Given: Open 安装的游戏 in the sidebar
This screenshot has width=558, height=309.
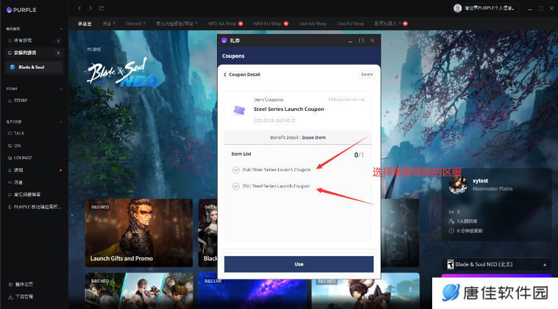Looking at the screenshot, I should click(x=34, y=53).
